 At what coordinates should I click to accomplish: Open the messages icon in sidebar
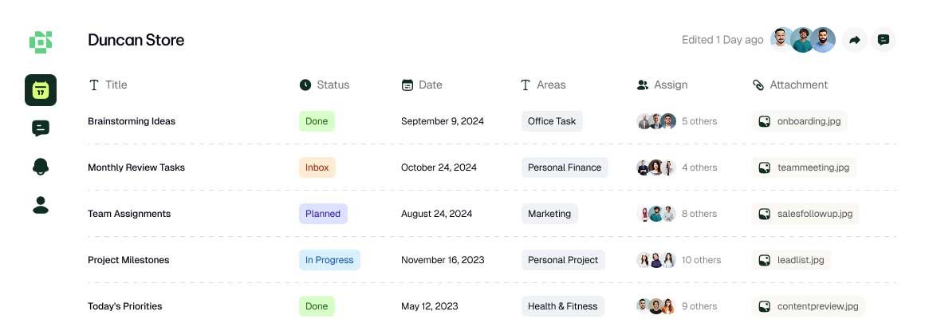[41, 128]
